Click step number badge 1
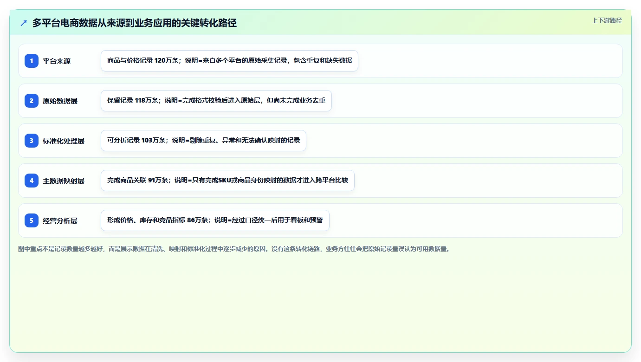641x362 pixels. pyautogui.click(x=32, y=60)
